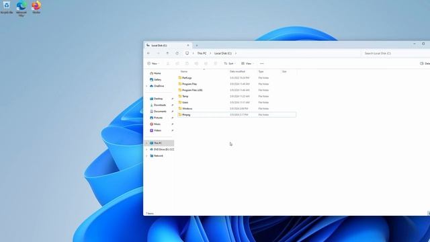This screenshot has height=242, width=430.
Task: Click the Rename toolbar icon
Action: (196, 64)
